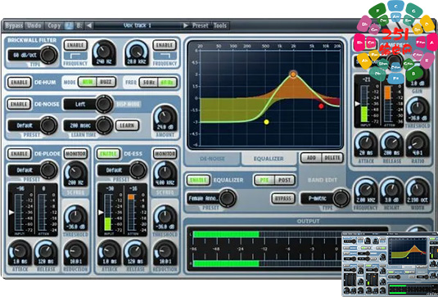The image size is (438, 297).
Task: Click Copy in the top toolbar
Action: pos(54,25)
